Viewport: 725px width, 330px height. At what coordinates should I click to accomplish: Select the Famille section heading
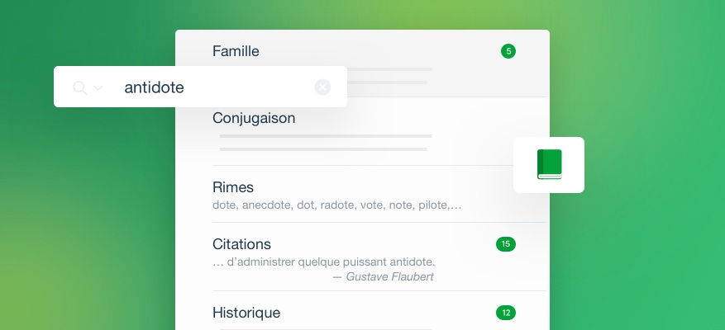coord(236,51)
